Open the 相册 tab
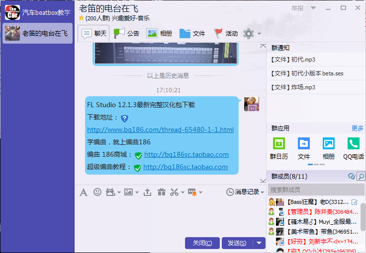The image size is (366, 253). pyautogui.click(x=159, y=33)
